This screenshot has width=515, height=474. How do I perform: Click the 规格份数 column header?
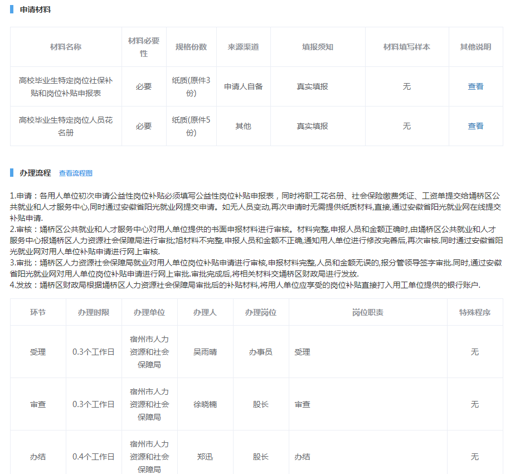(191, 47)
